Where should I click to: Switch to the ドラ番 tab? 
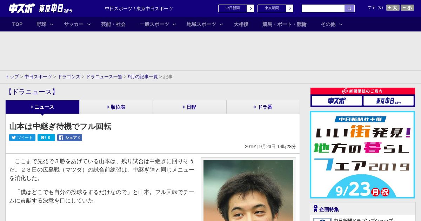263,107
